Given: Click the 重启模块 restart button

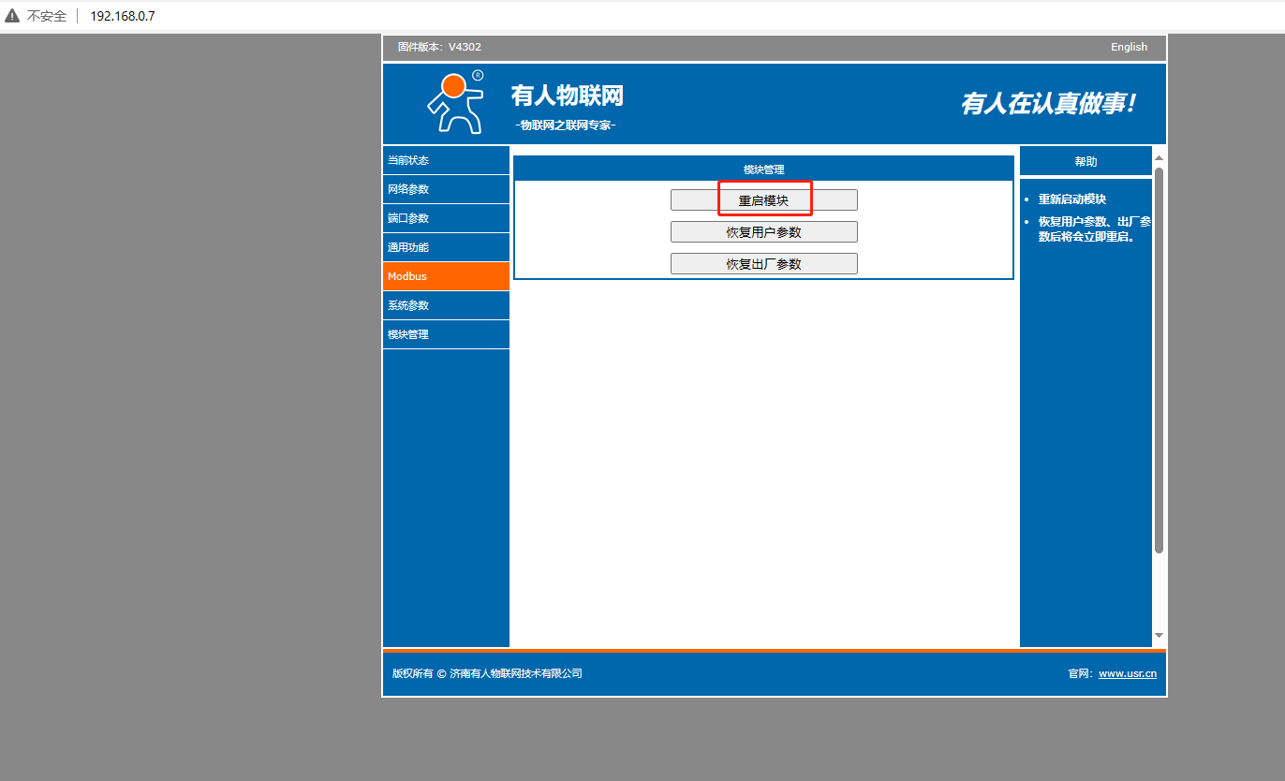Looking at the screenshot, I should pyautogui.click(x=763, y=200).
